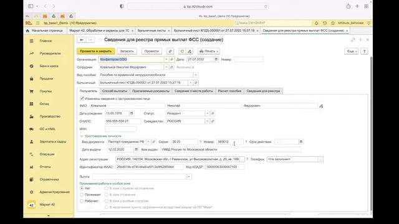Image resolution: width=399 pixels, height=224 pixels.
Task: Click the green refresh icon in toolbar
Action: point(182,51)
